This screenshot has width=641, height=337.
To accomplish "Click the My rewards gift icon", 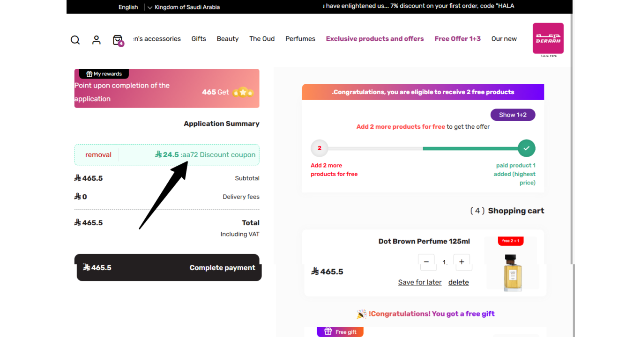I will coord(89,74).
